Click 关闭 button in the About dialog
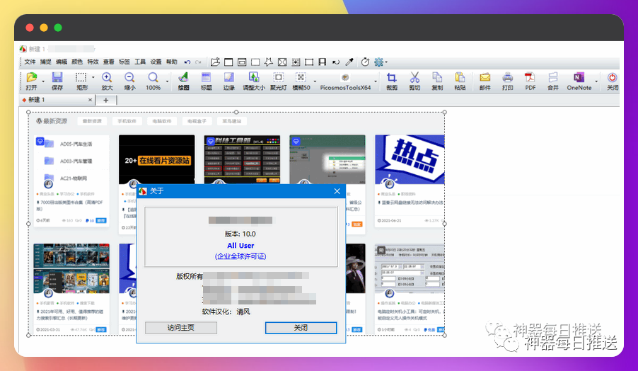Viewport: 638px width, 371px height. (x=301, y=328)
